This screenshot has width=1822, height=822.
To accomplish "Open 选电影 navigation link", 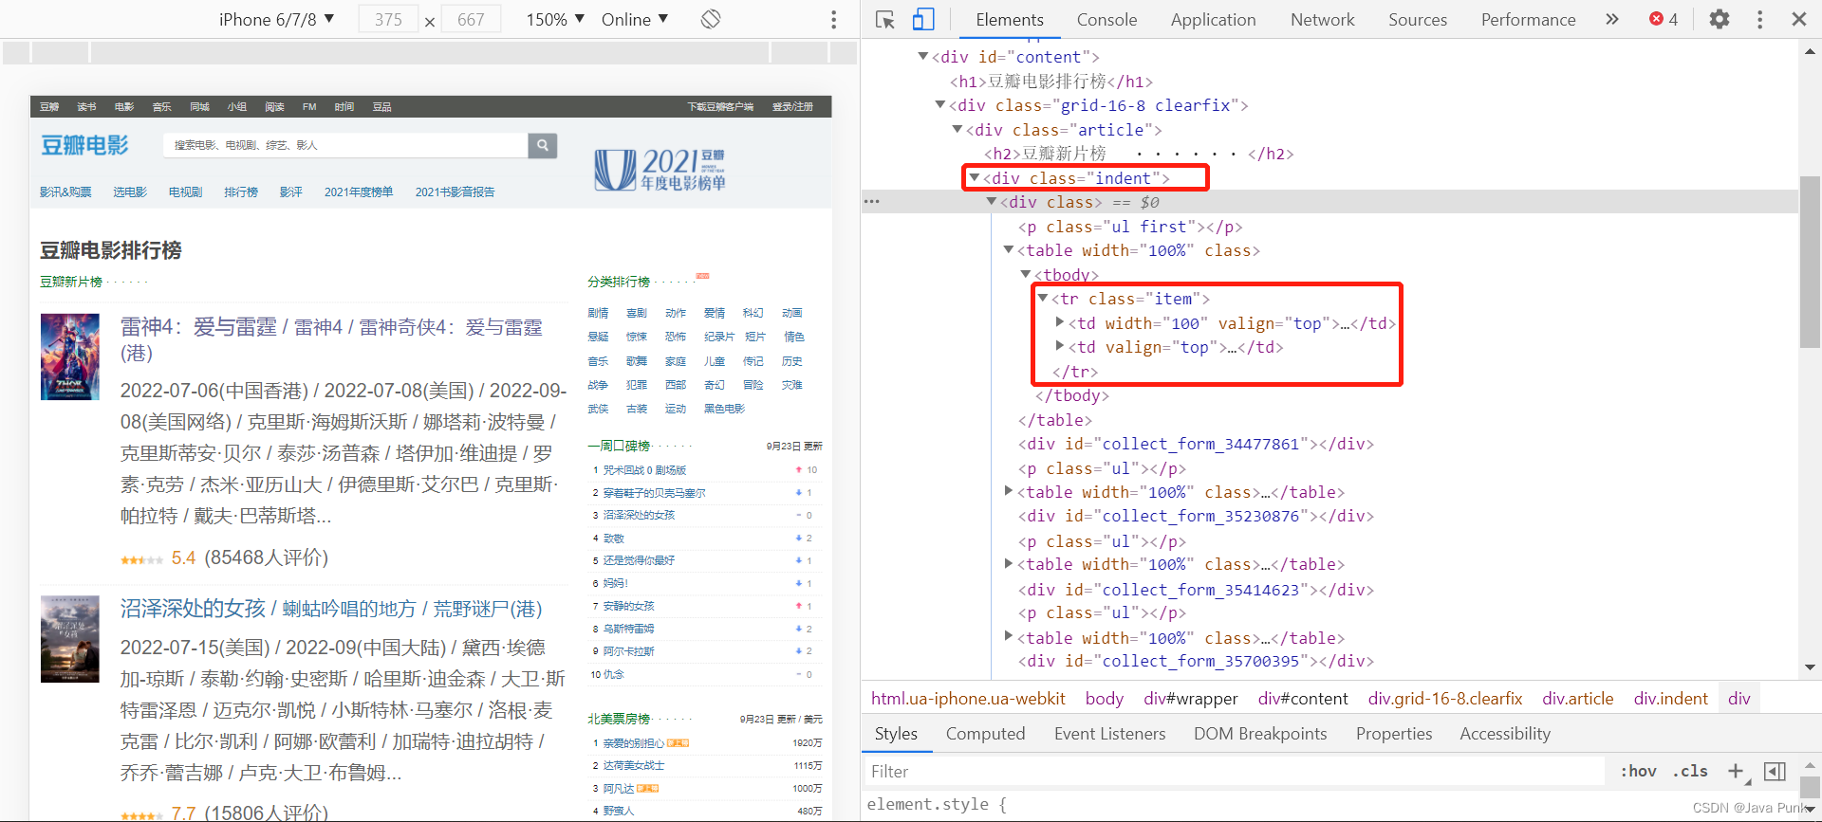I will (x=130, y=192).
